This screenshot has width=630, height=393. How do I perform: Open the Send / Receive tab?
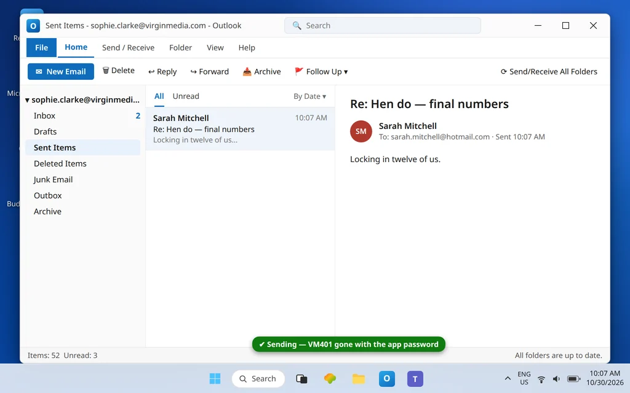pyautogui.click(x=128, y=48)
